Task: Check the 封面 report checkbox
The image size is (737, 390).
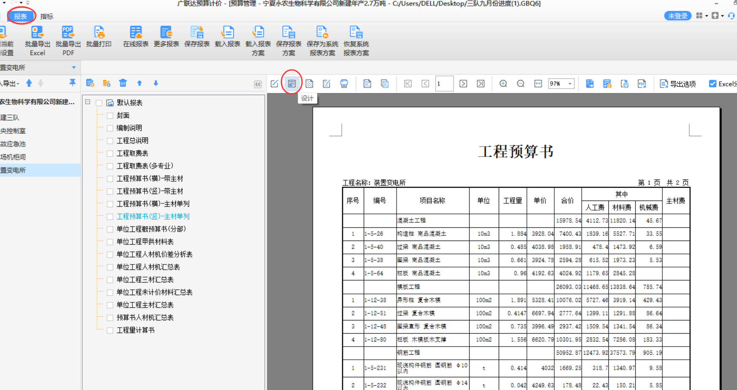Action: coord(110,115)
